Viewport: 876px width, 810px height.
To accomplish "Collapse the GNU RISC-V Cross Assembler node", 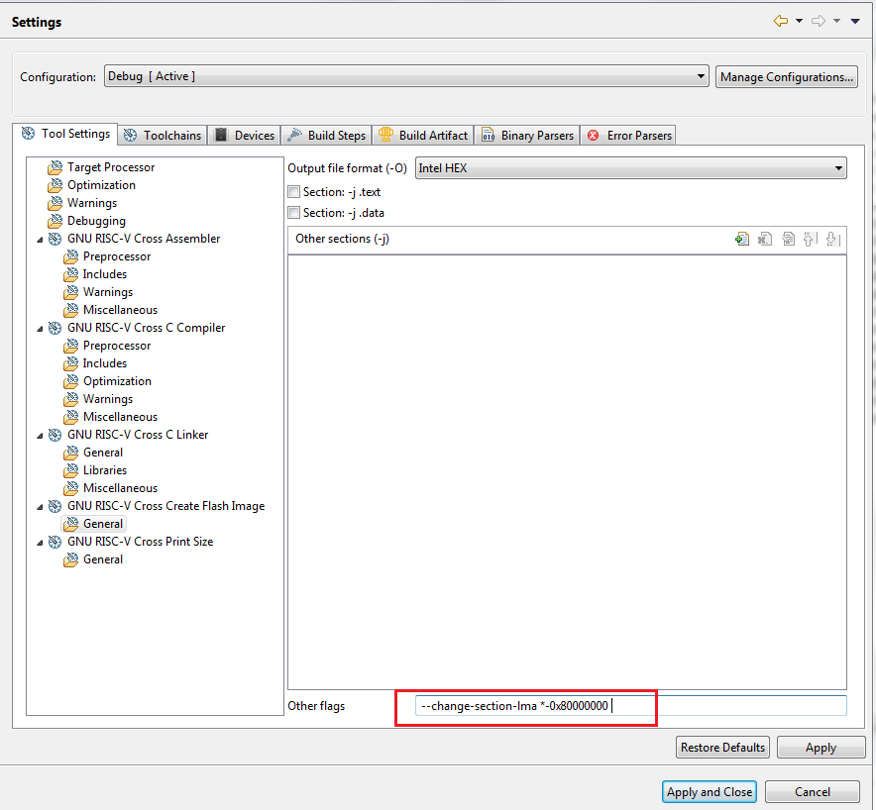I will (x=40, y=239).
